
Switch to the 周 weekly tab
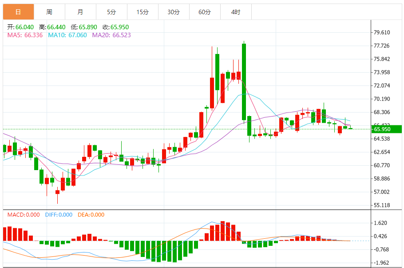pyautogui.click(x=49, y=12)
